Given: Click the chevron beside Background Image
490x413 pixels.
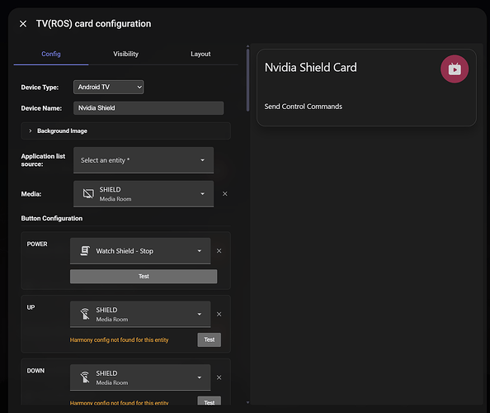Looking at the screenshot, I should pyautogui.click(x=31, y=131).
